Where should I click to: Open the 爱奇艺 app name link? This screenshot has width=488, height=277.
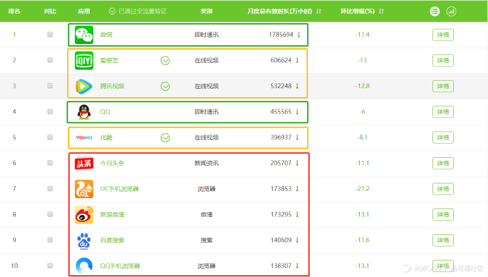pos(109,61)
